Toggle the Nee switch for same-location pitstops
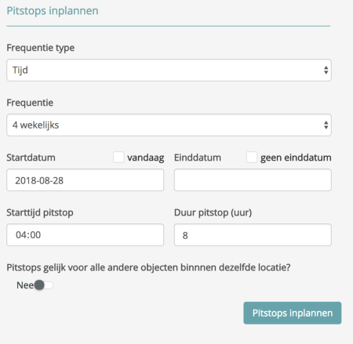The image size is (353, 344). tap(44, 285)
